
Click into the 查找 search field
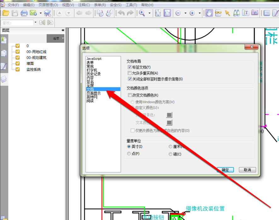(17, 23)
